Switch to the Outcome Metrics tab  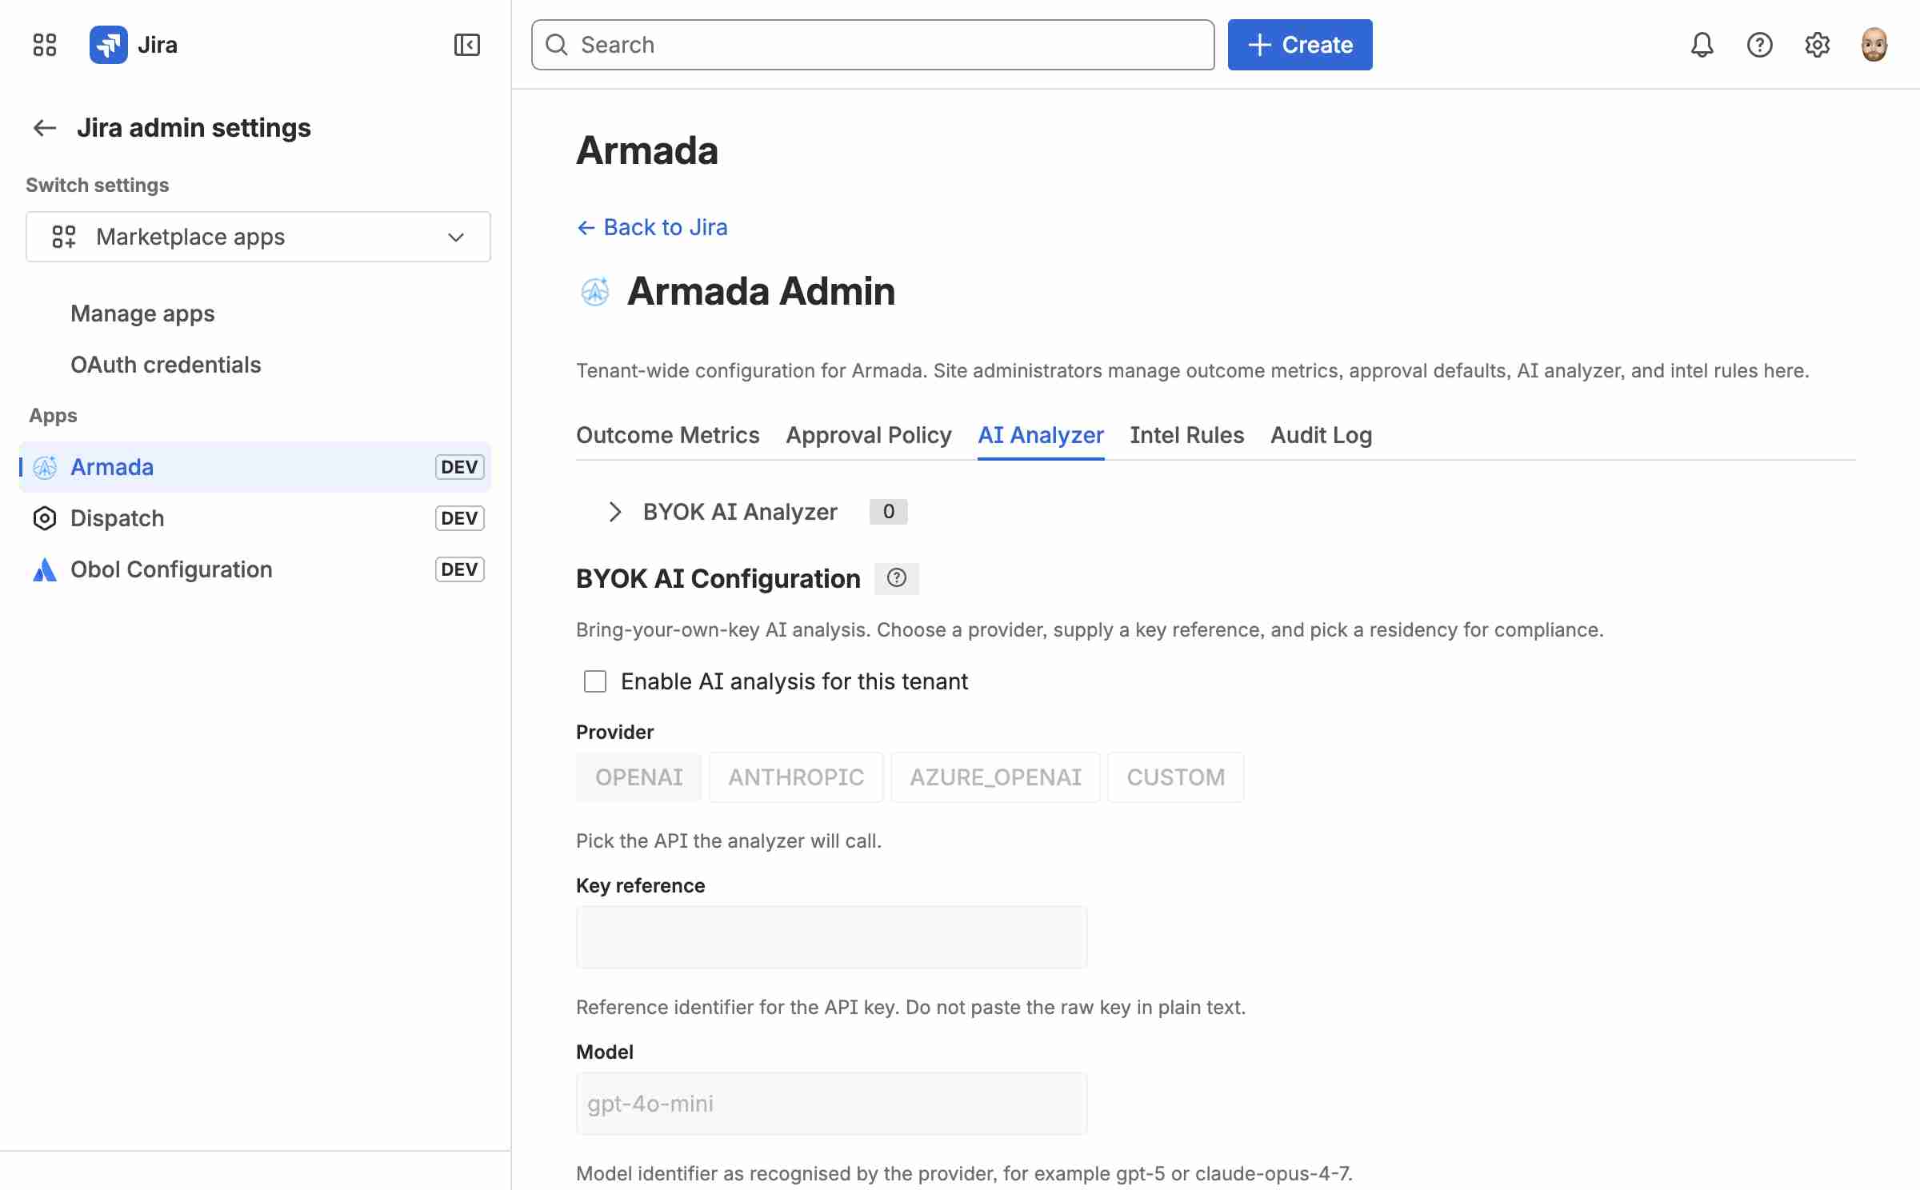pyautogui.click(x=668, y=435)
